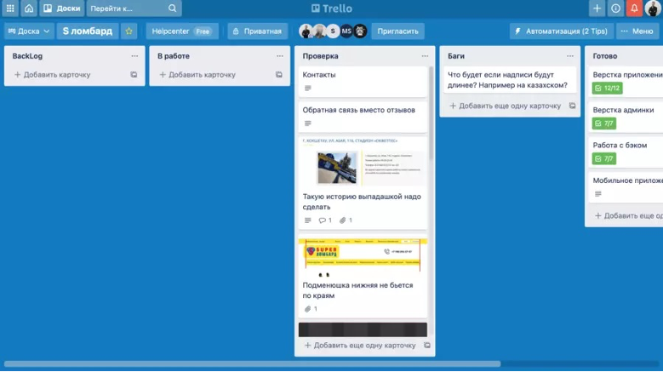The image size is (663, 372).
Task: Click description icon on Обратная связь card
Action: [308, 123]
